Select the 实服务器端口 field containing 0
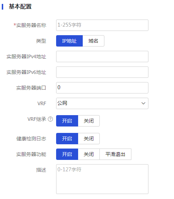This screenshot has width=174, height=199. (102, 88)
